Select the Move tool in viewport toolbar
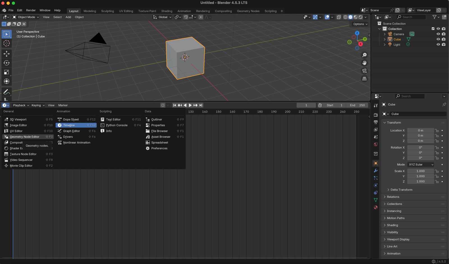The image size is (449, 264). 6,53
